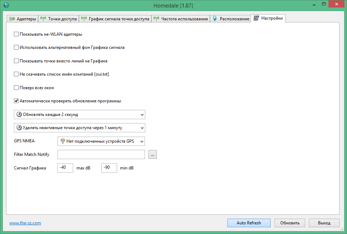The width and height of the screenshot is (347, 234).
Task: Click the Filter Match Notify text field
Action: [x=101, y=154]
